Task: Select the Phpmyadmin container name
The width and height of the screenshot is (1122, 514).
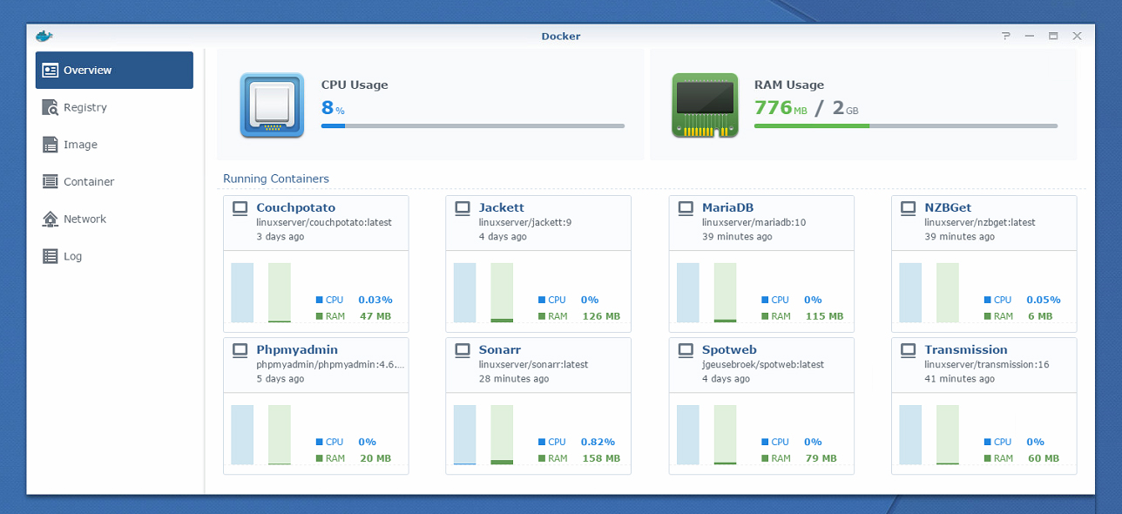Action: [x=297, y=350]
